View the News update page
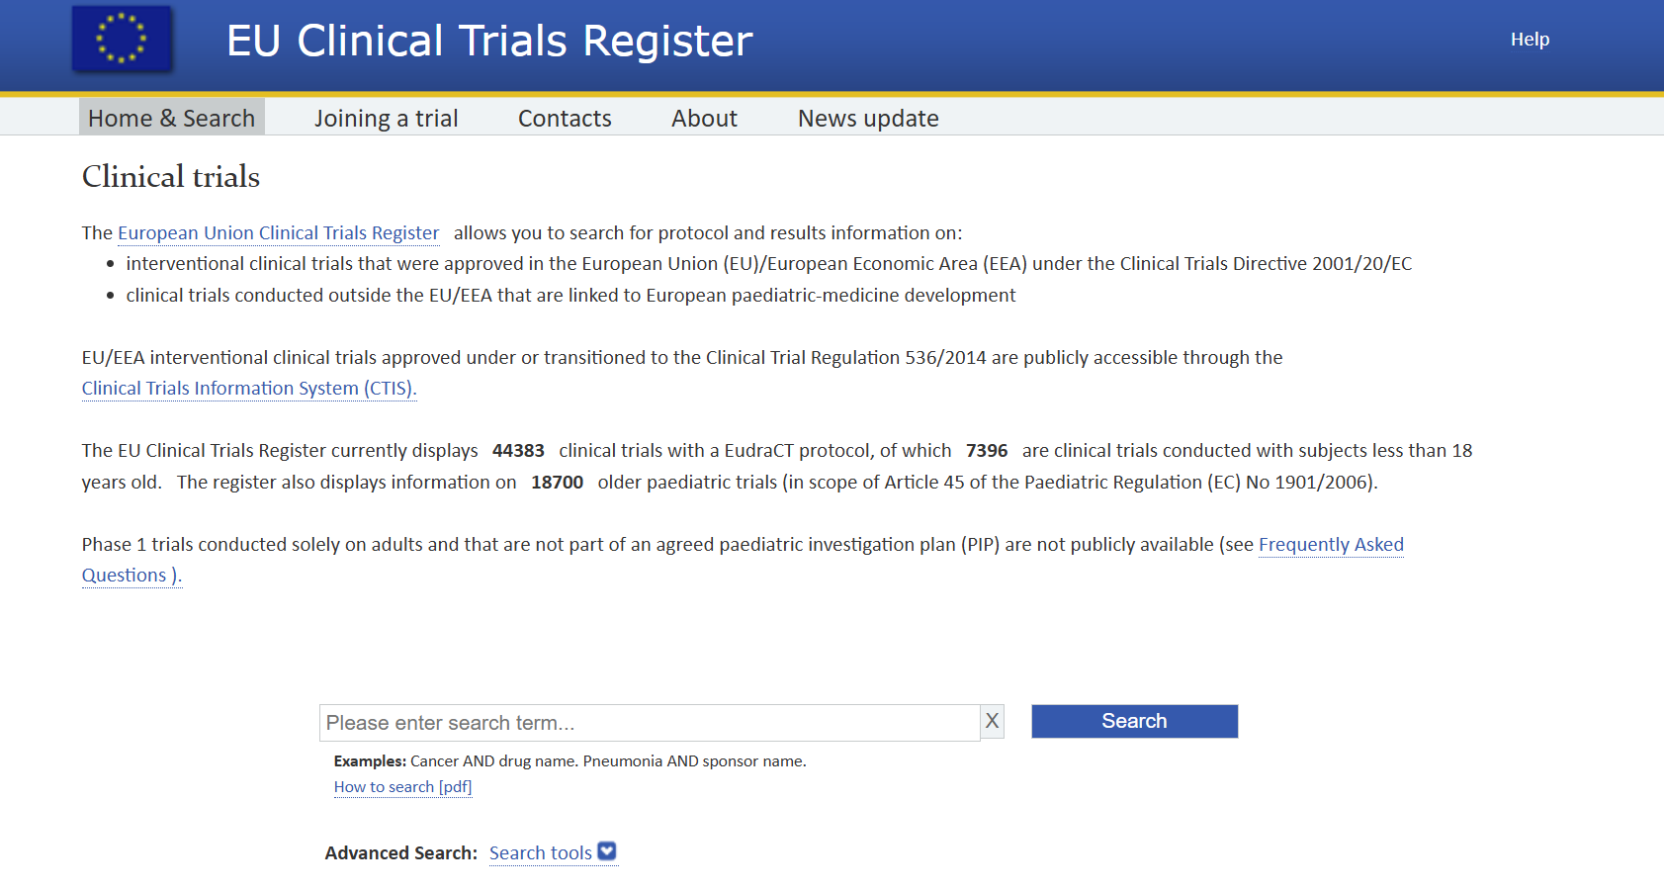The width and height of the screenshot is (1664, 891). 868,119
